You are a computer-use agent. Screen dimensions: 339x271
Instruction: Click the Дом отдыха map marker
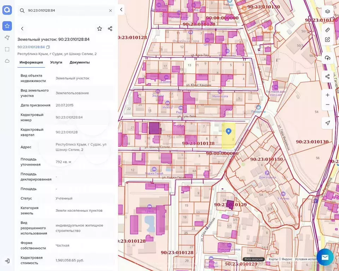(267, 173)
